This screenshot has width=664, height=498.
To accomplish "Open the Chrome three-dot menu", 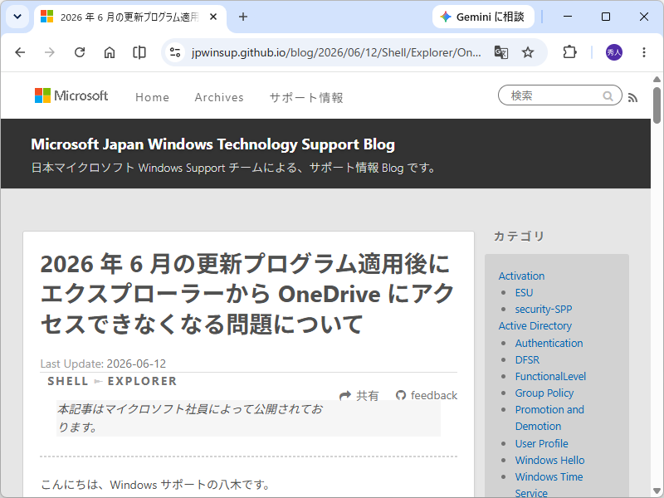I will click(x=644, y=52).
